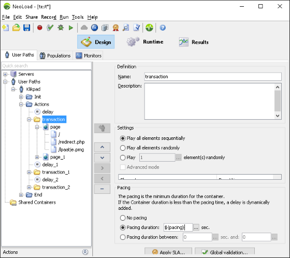
Task: Open the File menu
Action: pos(6,17)
